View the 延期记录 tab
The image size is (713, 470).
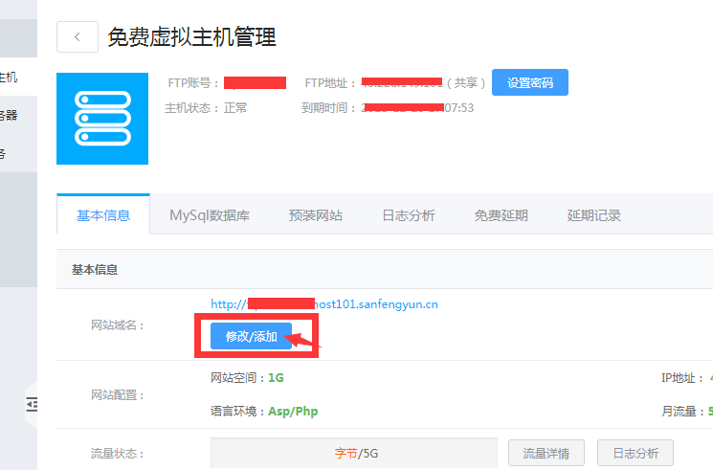click(593, 215)
